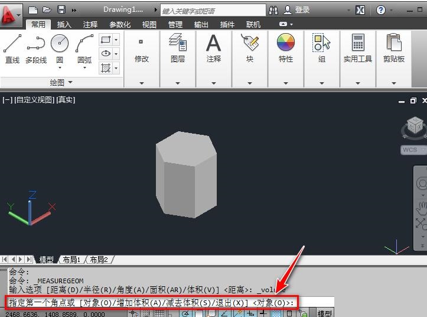
Task: Click the [真实] visual style control
Action: click(x=66, y=100)
